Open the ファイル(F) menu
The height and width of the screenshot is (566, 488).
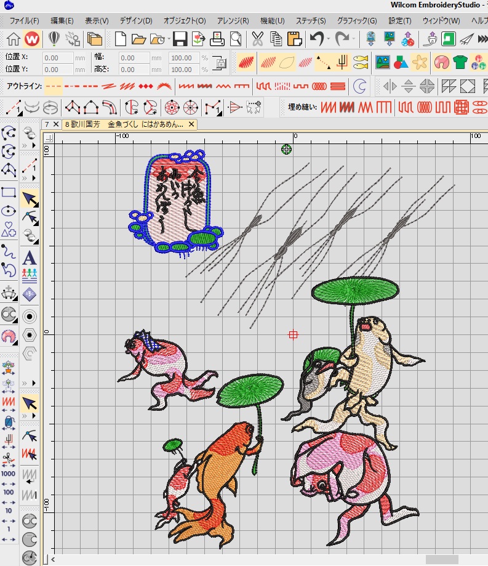[x=24, y=20]
